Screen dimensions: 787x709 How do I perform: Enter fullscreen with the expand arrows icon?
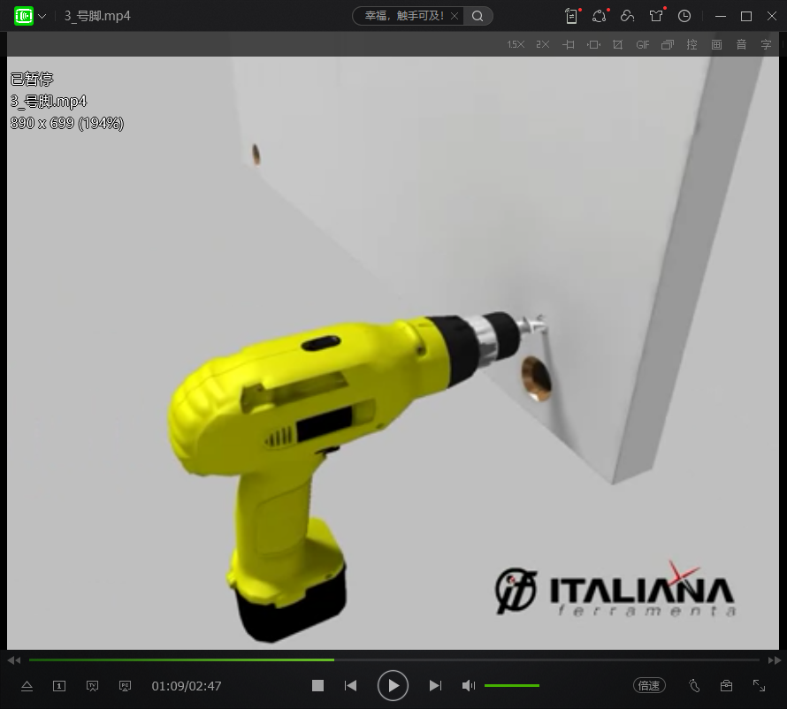point(759,685)
